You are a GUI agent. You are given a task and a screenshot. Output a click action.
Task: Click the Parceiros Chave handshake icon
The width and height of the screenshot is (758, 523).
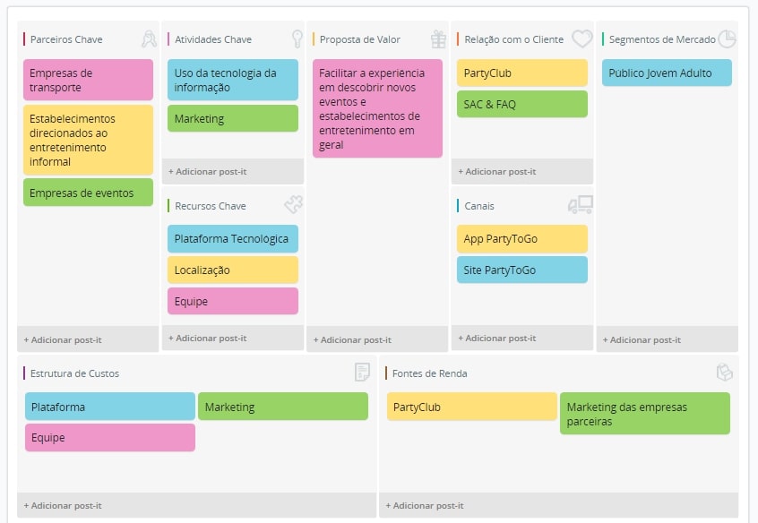click(149, 39)
